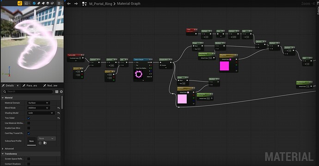
Task: Open the Blend Mode dropdown
Action: tap(39, 108)
